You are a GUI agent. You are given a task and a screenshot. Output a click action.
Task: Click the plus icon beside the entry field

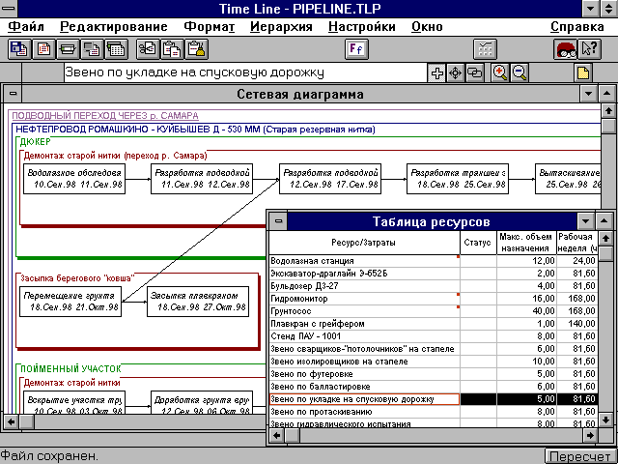coord(436,72)
